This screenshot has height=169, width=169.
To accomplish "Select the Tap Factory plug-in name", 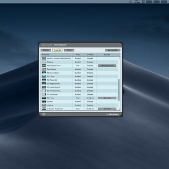I will pos(52,69).
